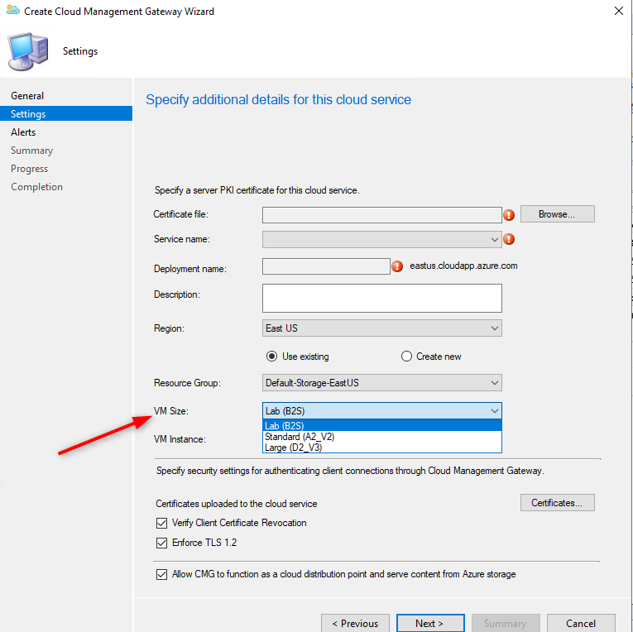
Task: Click the error icon beside Certificate file
Action: pos(509,215)
